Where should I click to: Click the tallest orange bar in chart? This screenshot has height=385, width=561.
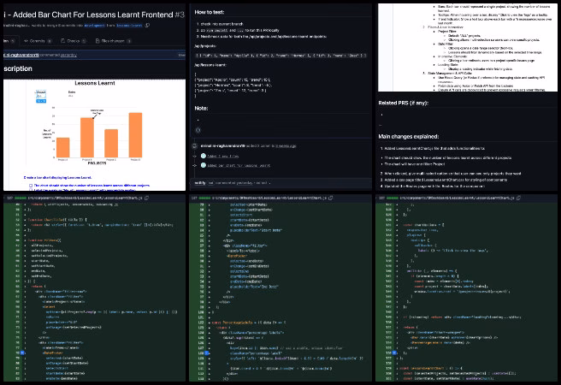point(135,135)
